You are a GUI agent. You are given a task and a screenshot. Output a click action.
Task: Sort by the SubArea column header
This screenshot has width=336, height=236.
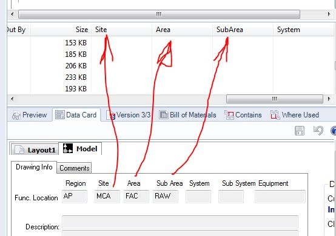[243, 30]
